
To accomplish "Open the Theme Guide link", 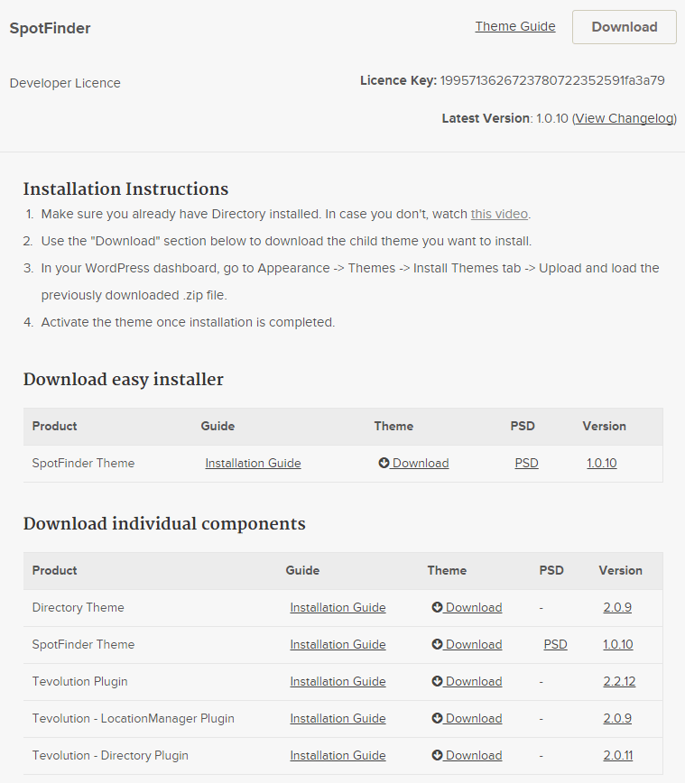I will point(515,26).
